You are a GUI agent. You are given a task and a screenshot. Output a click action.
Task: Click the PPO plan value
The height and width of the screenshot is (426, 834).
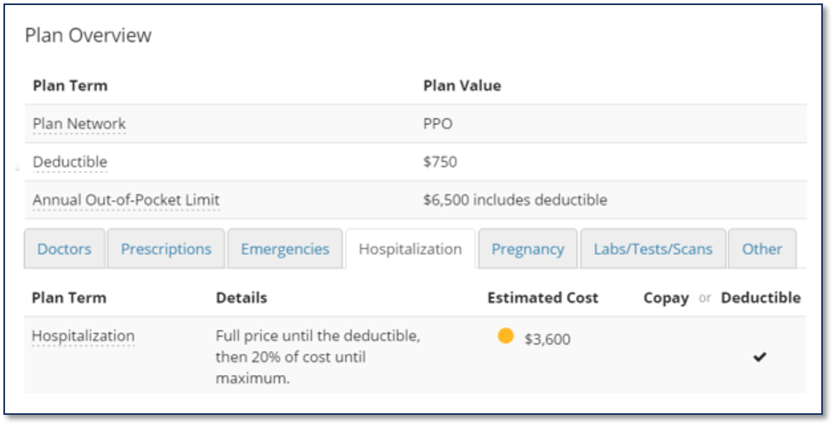(x=438, y=124)
